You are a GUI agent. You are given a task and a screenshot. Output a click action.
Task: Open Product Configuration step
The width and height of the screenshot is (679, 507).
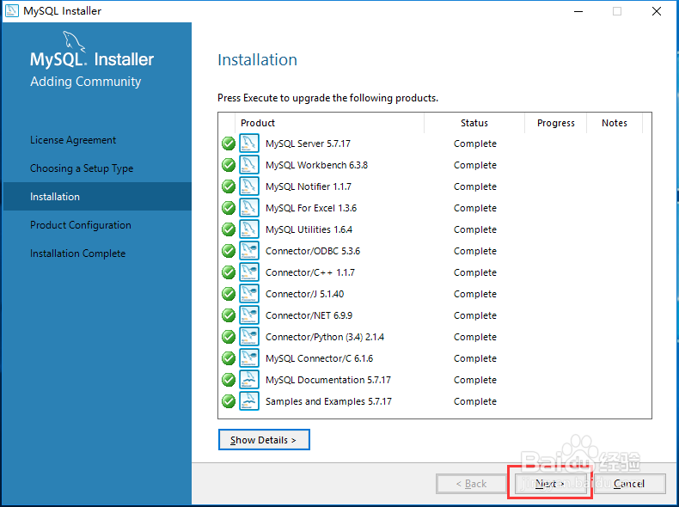pyautogui.click(x=81, y=225)
